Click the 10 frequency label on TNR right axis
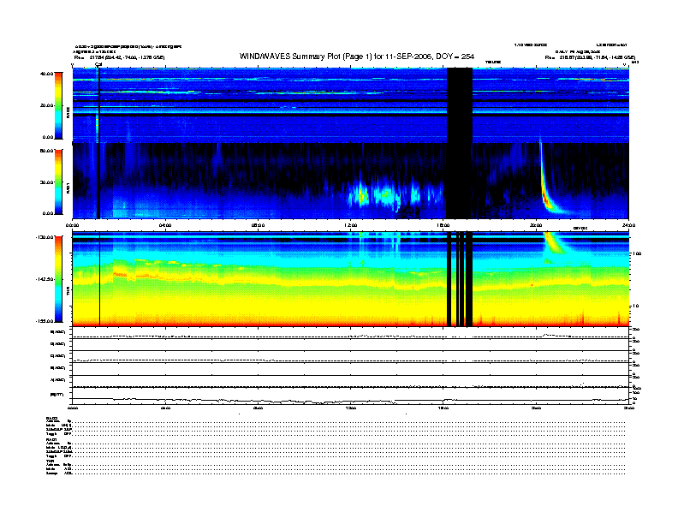This screenshot has height=524, width=678. coord(635,307)
